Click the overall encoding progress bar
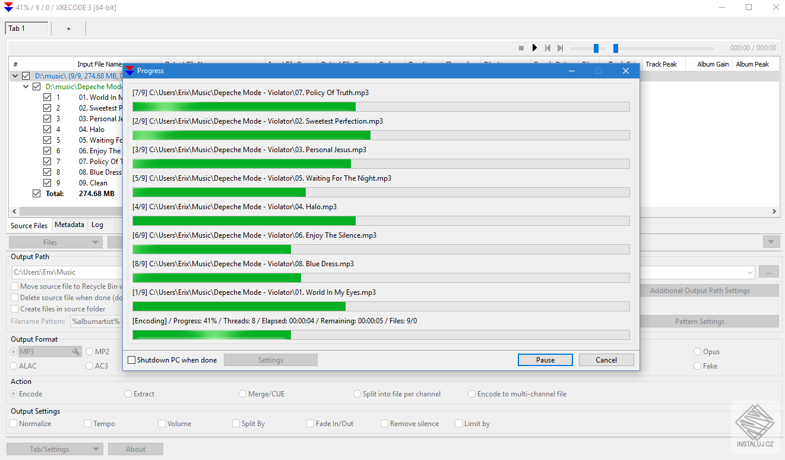The height and width of the screenshot is (460, 785). click(x=381, y=335)
